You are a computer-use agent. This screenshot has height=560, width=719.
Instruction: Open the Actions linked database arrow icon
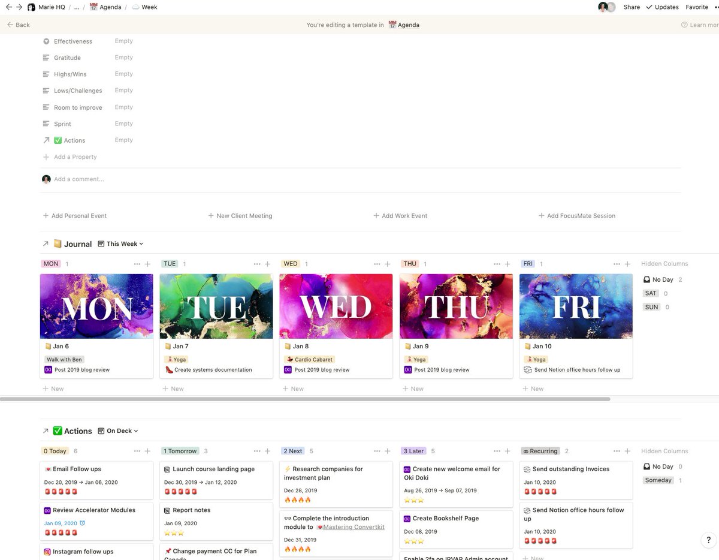coord(46,431)
